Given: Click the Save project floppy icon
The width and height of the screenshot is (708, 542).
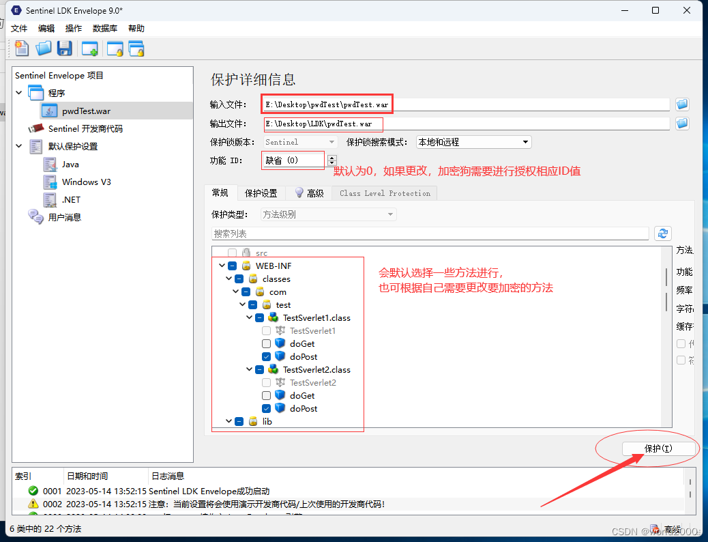Looking at the screenshot, I should pyautogui.click(x=65, y=48).
